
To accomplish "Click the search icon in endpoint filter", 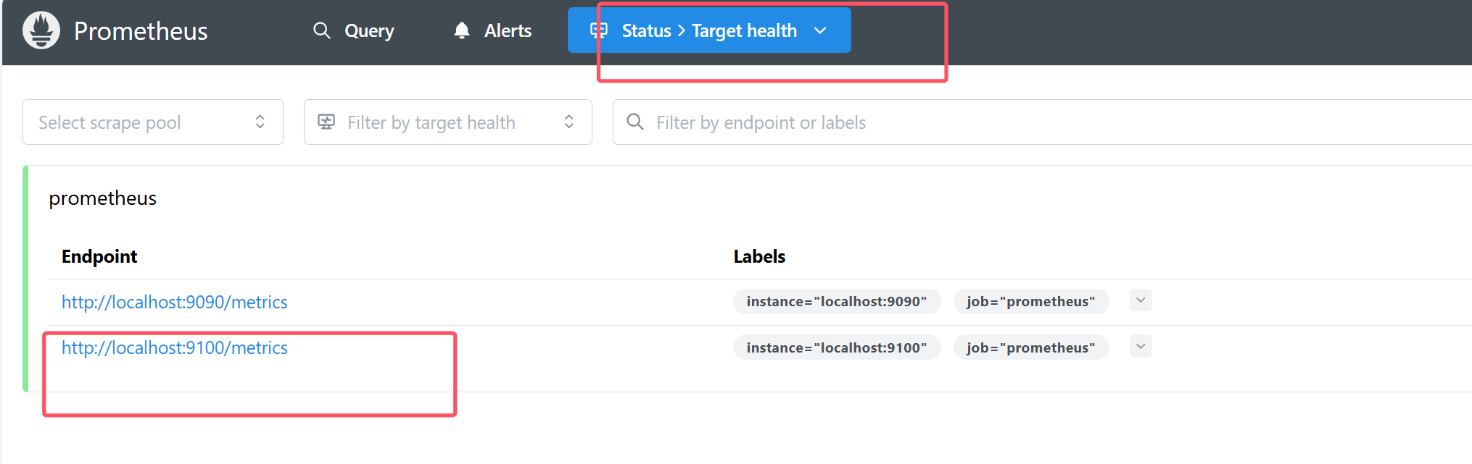I will 634,122.
